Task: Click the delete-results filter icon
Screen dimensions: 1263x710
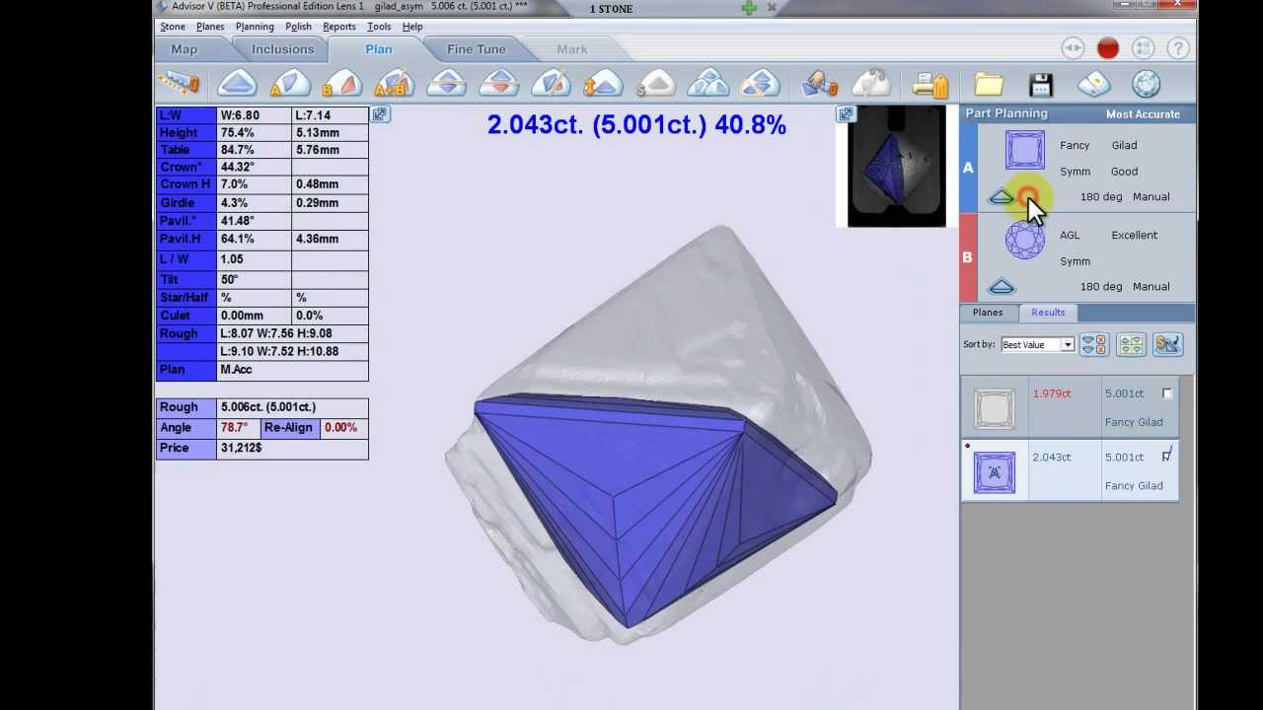Action: click(x=1094, y=344)
